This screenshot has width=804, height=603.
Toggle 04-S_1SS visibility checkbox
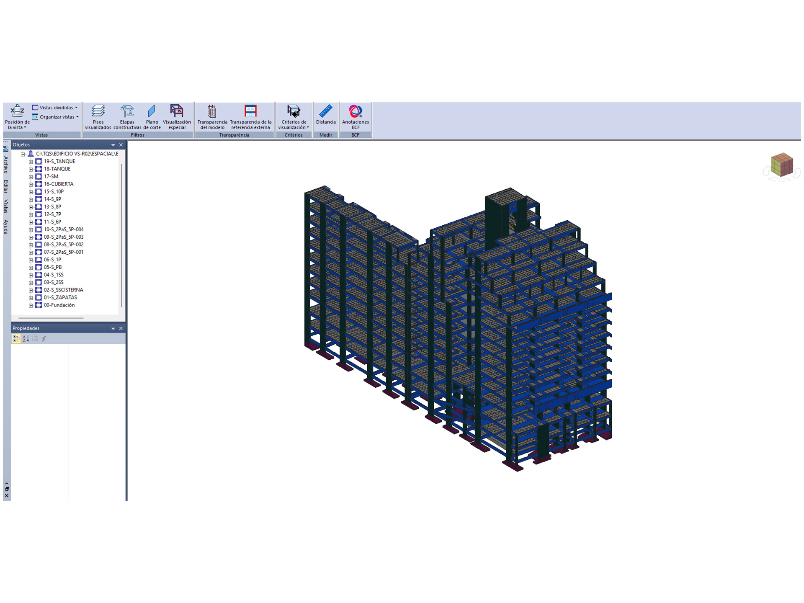(x=39, y=275)
